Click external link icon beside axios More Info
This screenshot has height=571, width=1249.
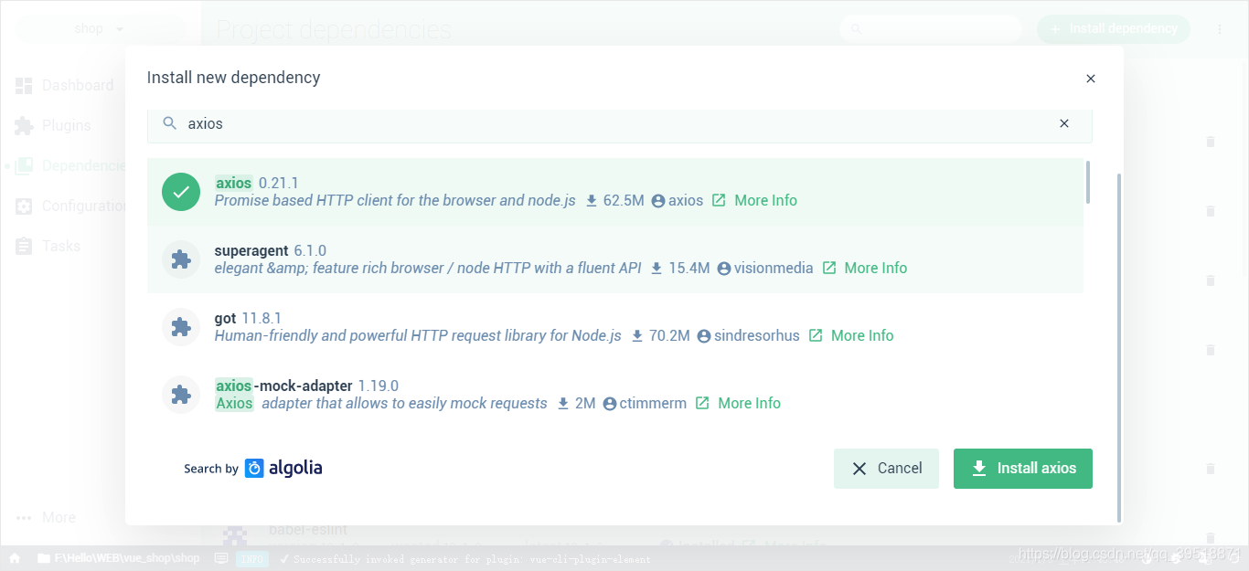click(719, 200)
